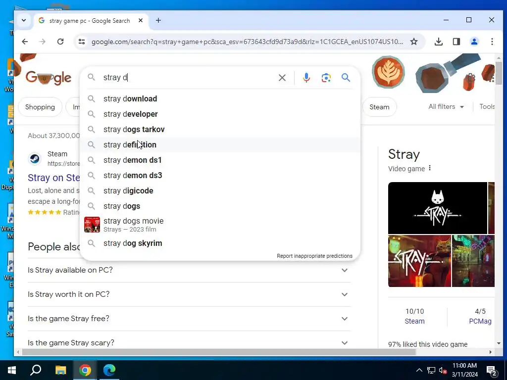Open the Windows Start menu
Viewport: 507px width, 380px height.
click(x=12, y=370)
